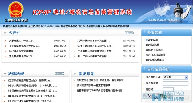Open notice 各省互联网接入服务商网站备案...
Screen dimensions: 193x103
pyautogui.click(x=96, y=46)
